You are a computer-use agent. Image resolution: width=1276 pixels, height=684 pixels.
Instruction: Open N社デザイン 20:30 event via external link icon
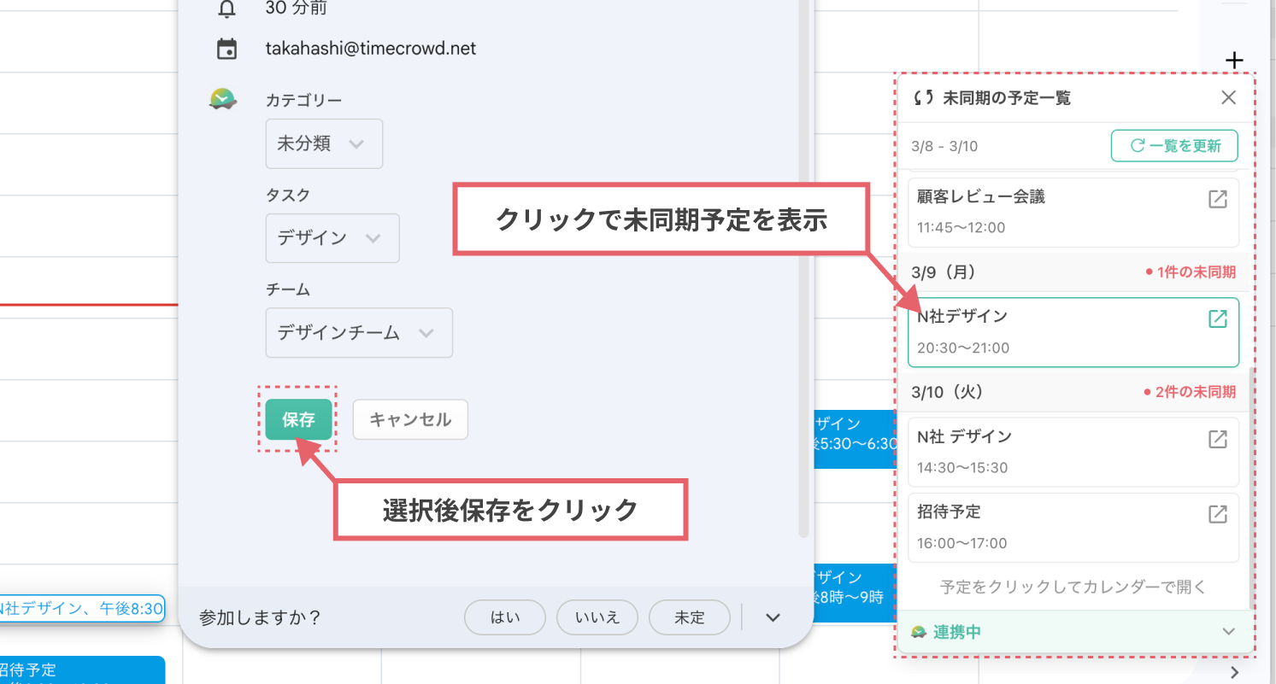1217,318
